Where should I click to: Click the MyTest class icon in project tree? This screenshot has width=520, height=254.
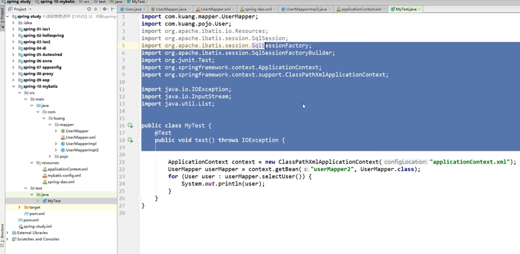45,201
